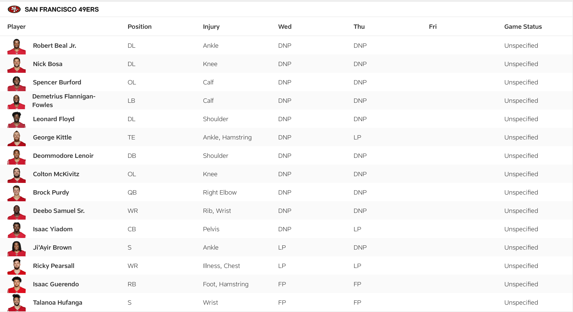Screen dimensions: 573x312
Task: Click the San Francisco 49ers team title
Action: coord(62,9)
